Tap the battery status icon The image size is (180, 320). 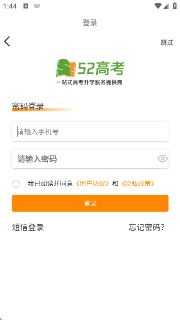pyautogui.click(x=174, y=5)
